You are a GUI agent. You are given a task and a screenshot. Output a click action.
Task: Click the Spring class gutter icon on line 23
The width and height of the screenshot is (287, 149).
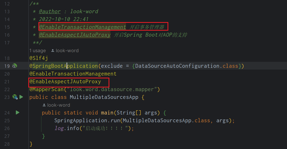tap(15, 97)
